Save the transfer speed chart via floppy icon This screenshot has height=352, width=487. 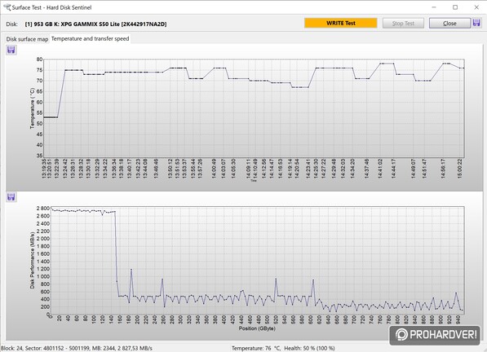click(11, 196)
